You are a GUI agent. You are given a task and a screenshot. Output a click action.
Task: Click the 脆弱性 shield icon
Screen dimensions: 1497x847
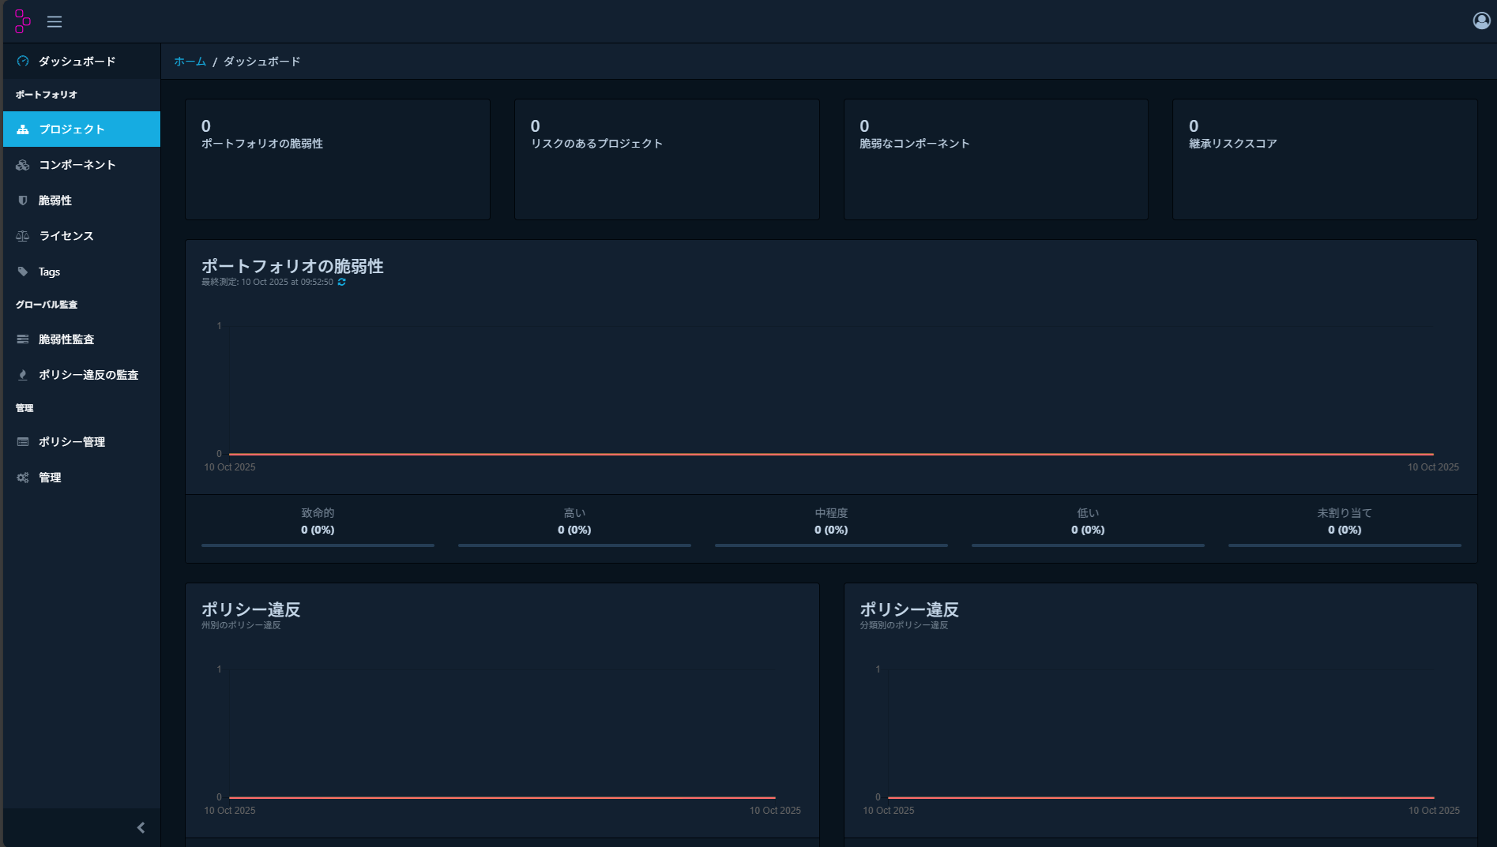click(23, 201)
